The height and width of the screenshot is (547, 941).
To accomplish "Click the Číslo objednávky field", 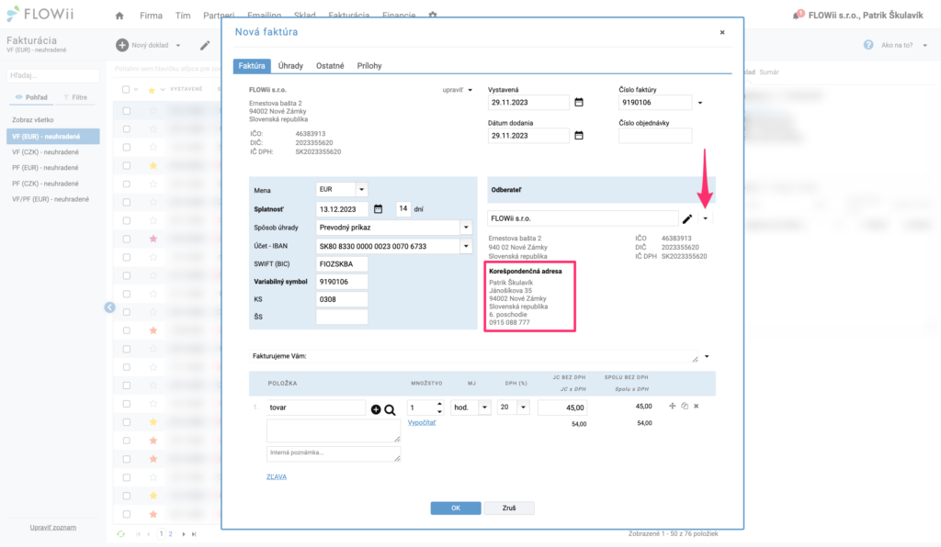I will pos(654,136).
